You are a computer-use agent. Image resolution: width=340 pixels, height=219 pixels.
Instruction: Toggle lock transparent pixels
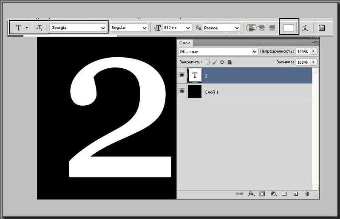click(207, 62)
